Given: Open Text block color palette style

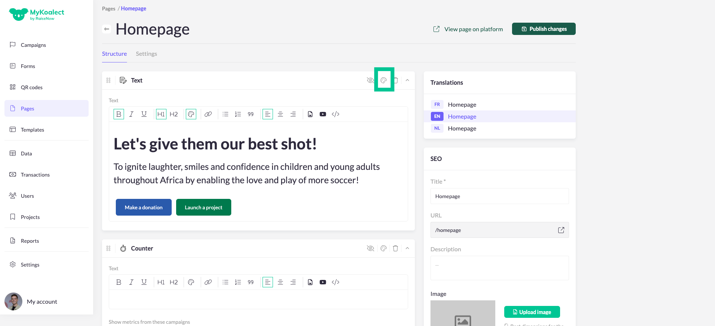Looking at the screenshot, I should click(384, 80).
